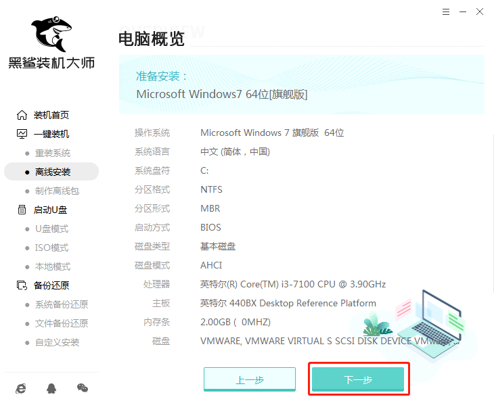
Task: Open the Internet Explorer icon in the bottom-left
Action: pos(22,388)
